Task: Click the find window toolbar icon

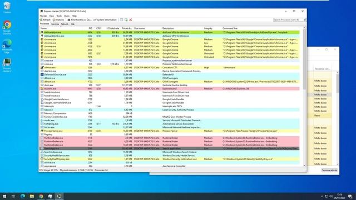Action: click(121, 20)
